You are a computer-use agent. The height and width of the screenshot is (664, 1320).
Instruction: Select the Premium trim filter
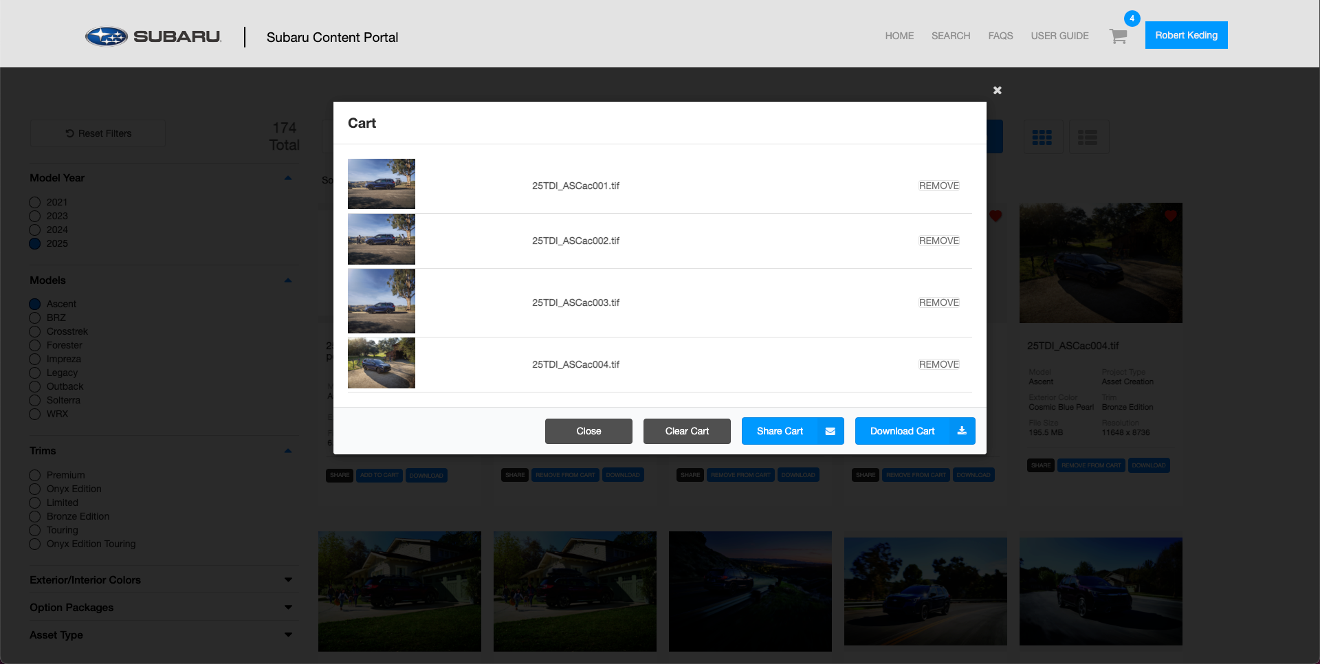point(35,475)
